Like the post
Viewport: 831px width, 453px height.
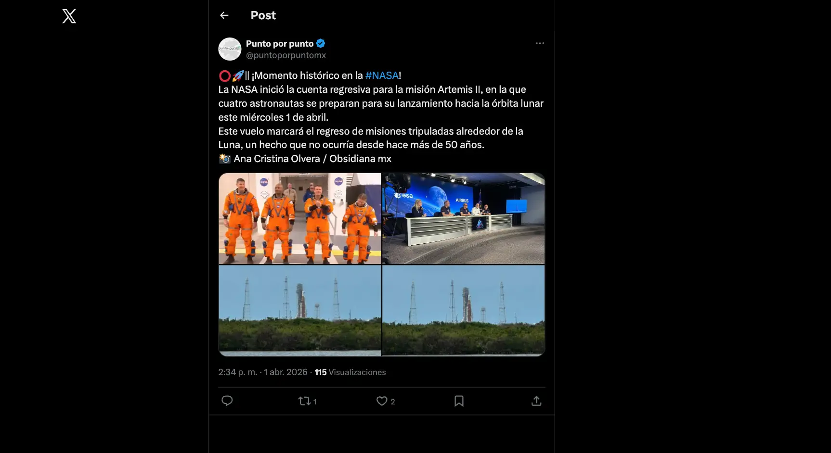click(381, 401)
